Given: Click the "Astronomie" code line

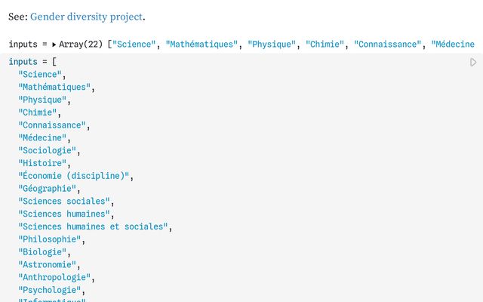Looking at the screenshot, I should (x=47, y=264).
